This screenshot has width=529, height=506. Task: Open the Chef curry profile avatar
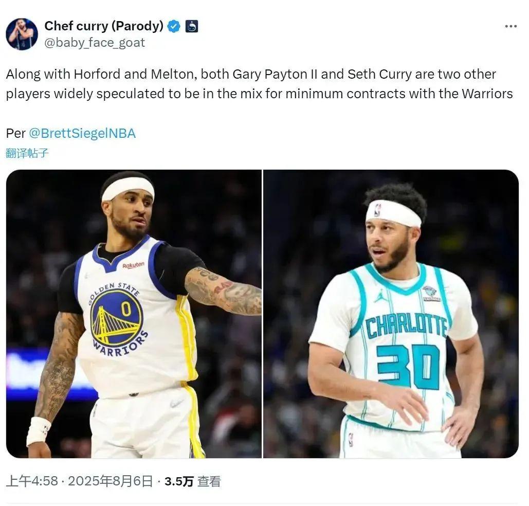point(22,34)
